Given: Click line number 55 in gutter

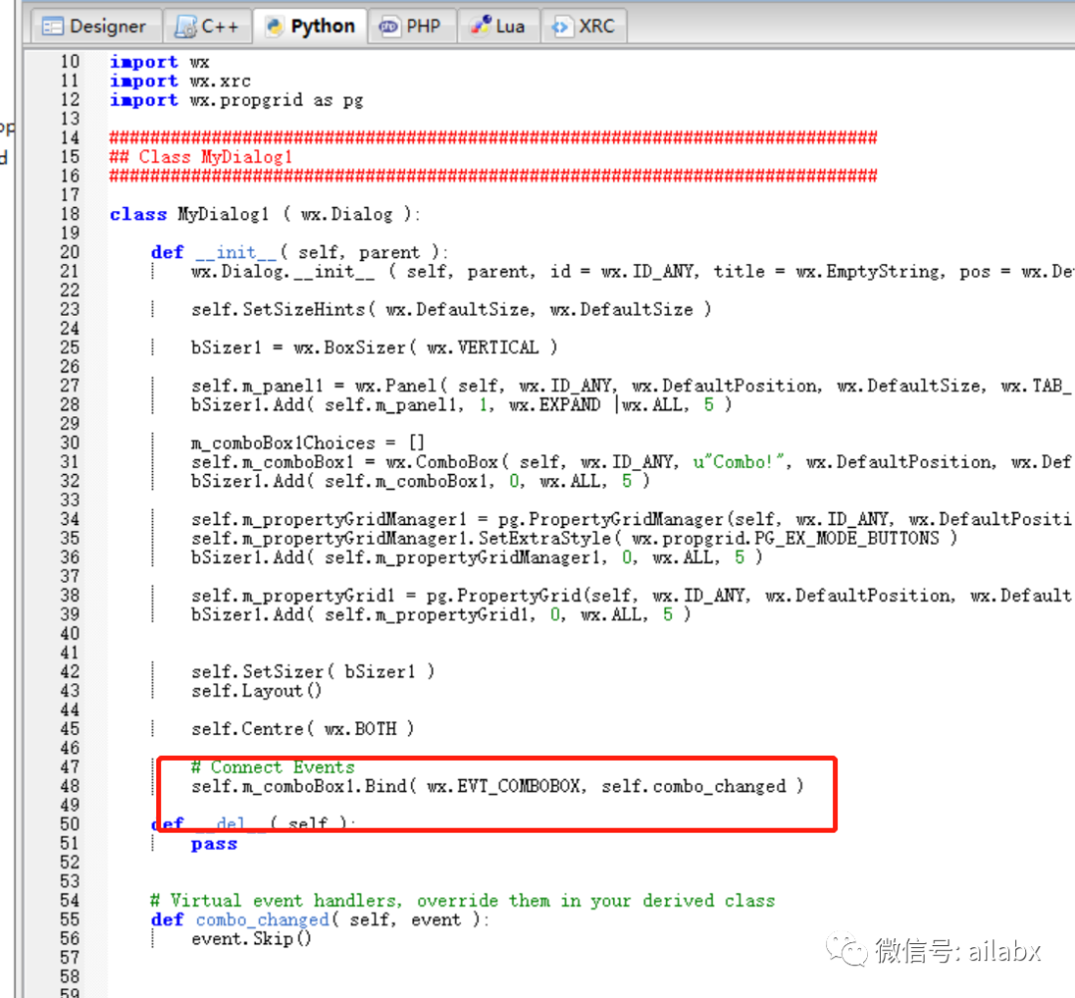Looking at the screenshot, I should point(70,919).
